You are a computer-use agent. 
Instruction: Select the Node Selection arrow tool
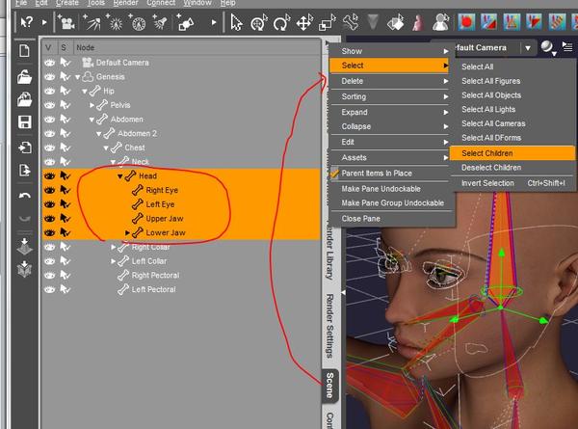236,23
